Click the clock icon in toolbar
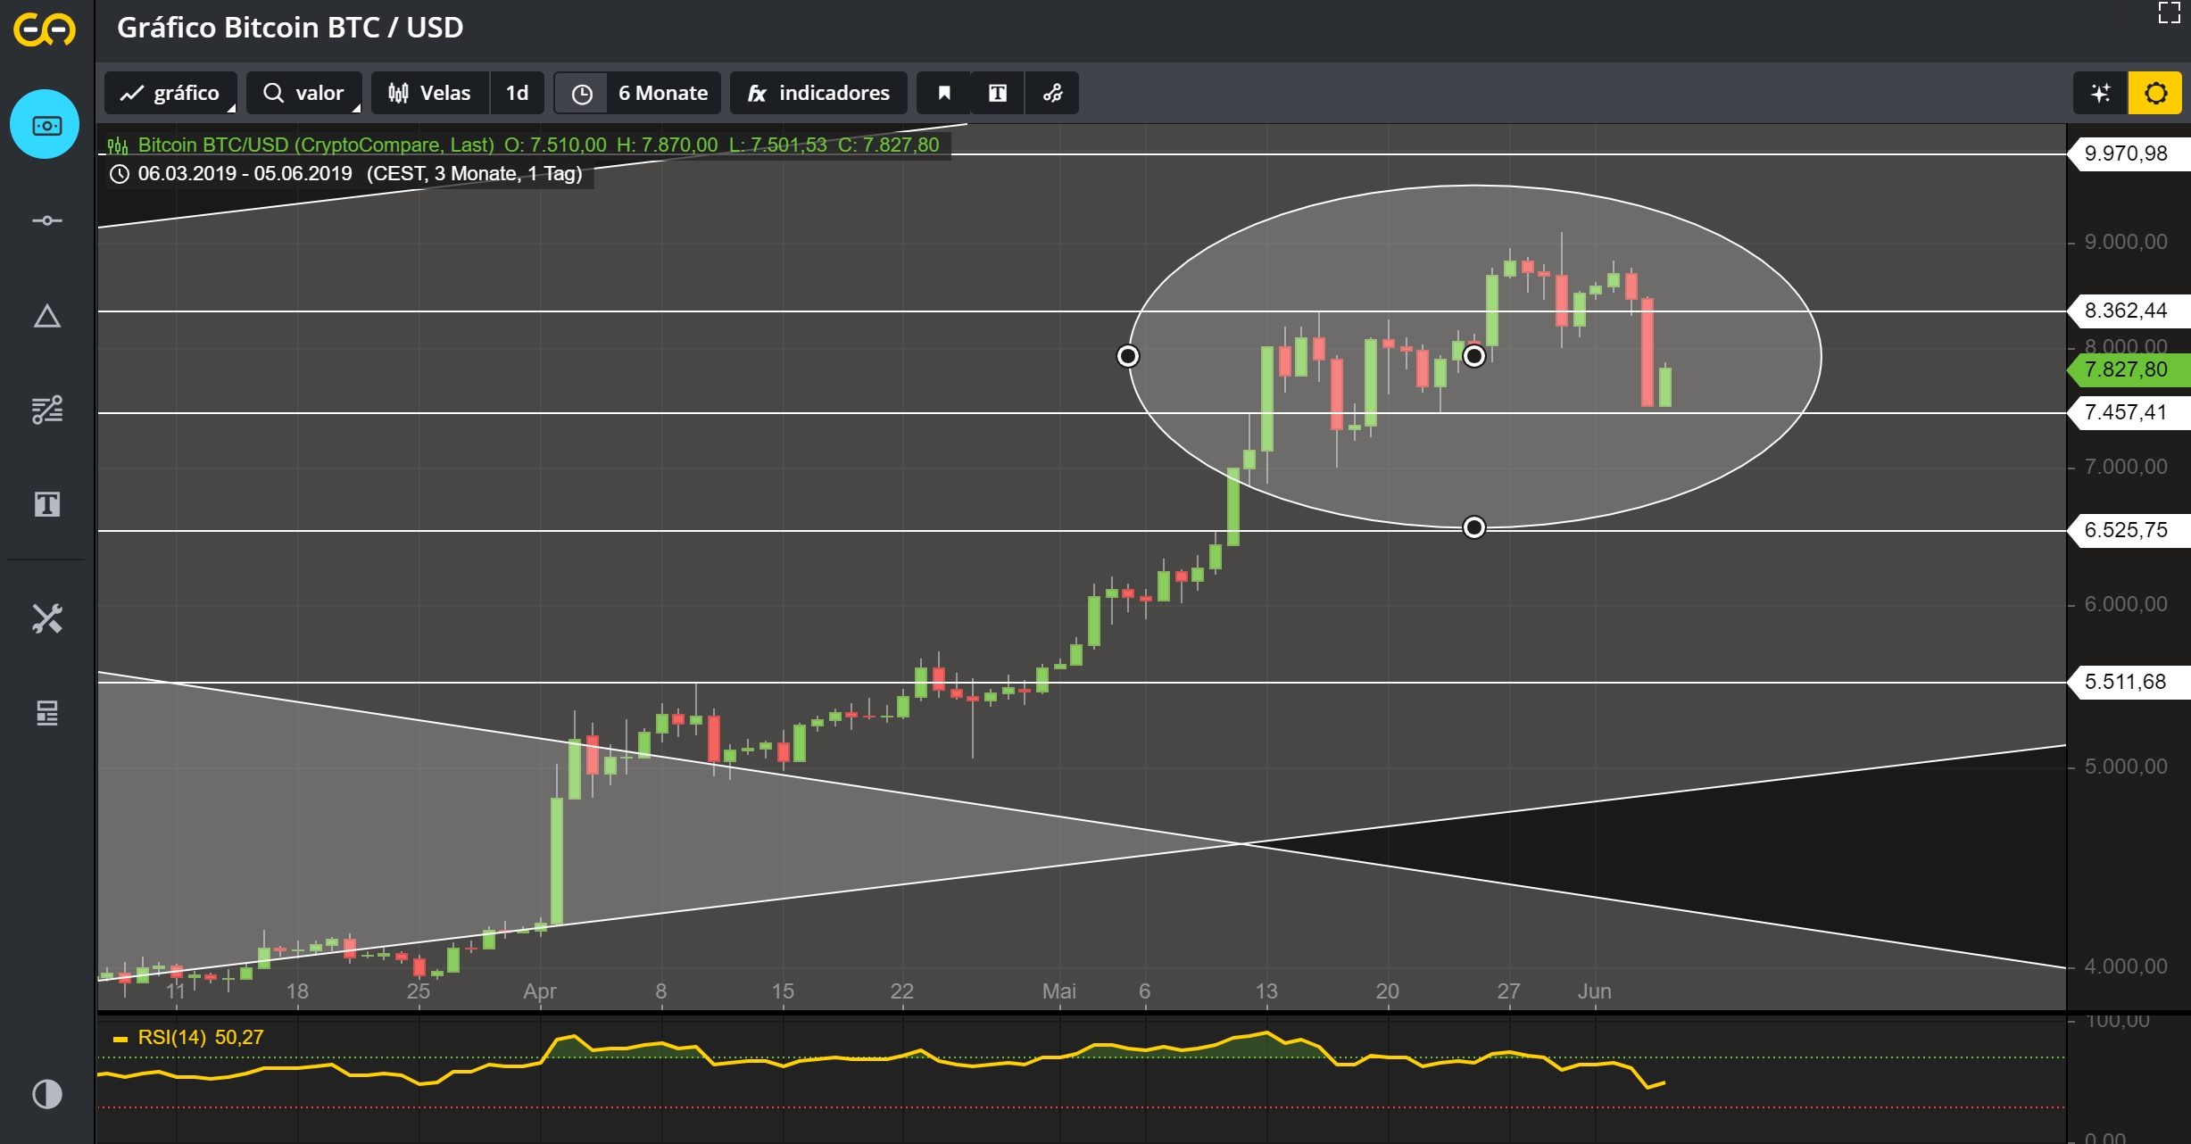2191x1144 pixels. point(582,94)
